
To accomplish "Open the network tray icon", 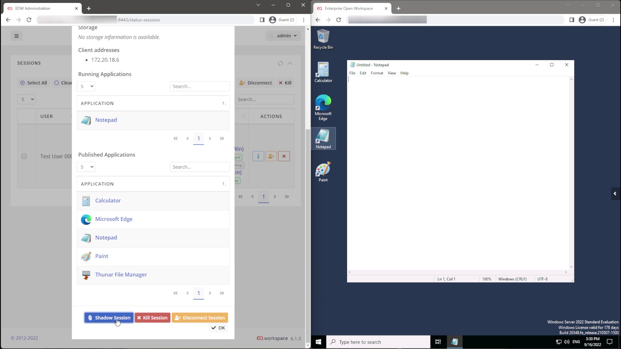I will tap(559, 342).
